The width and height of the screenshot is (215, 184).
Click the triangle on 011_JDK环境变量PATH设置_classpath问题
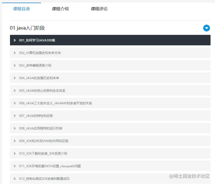pos(15,166)
